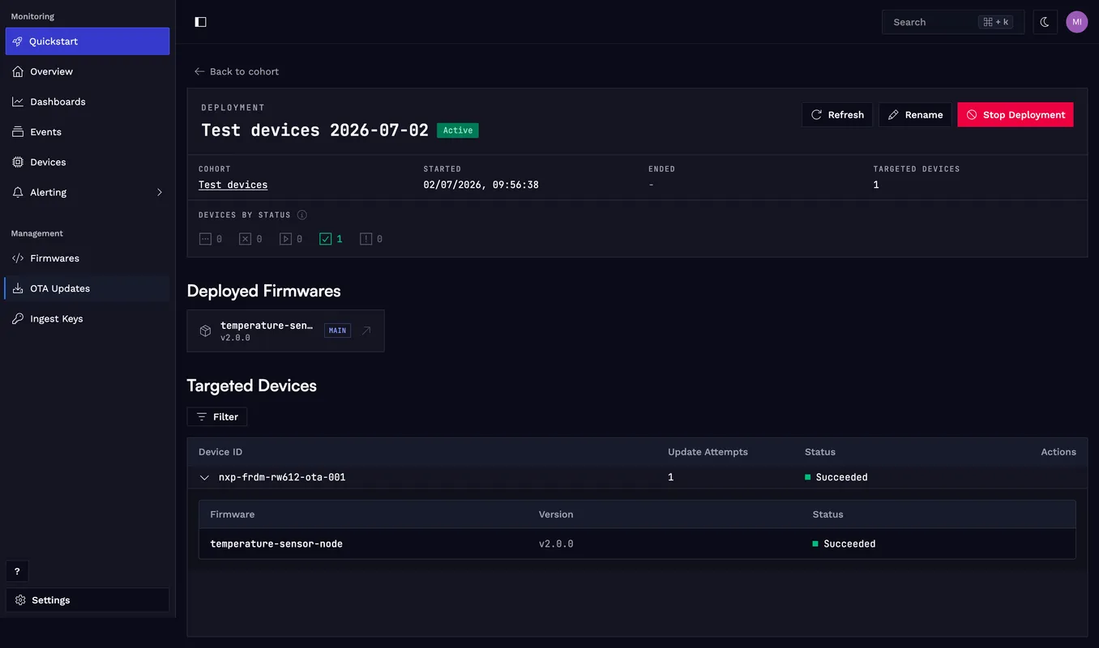The image size is (1099, 648).
Task: Stop the active deployment
Action: pyautogui.click(x=1016, y=114)
